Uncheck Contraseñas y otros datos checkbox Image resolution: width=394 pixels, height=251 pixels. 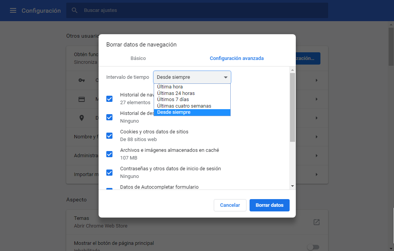pos(109,173)
